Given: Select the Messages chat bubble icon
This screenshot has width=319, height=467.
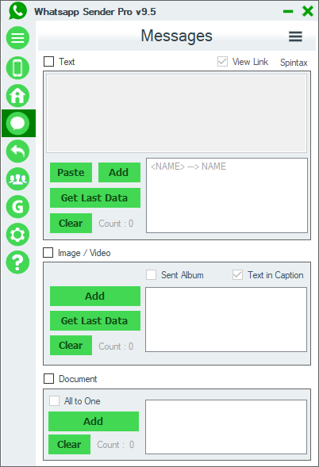Looking at the screenshot, I should (x=17, y=124).
